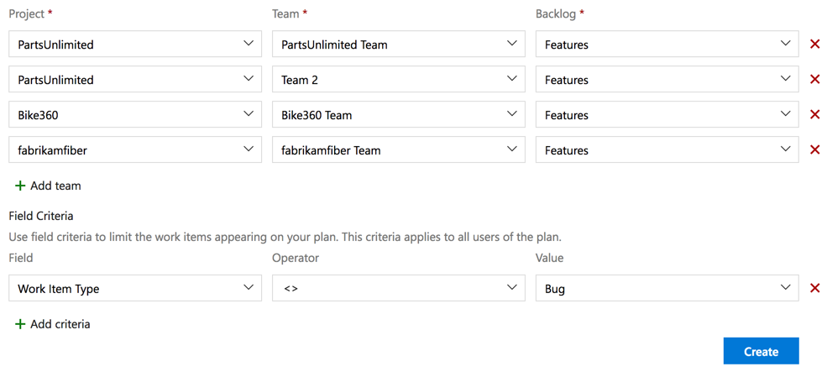Click the Add team link
The width and height of the screenshot is (827, 372).
(x=48, y=186)
